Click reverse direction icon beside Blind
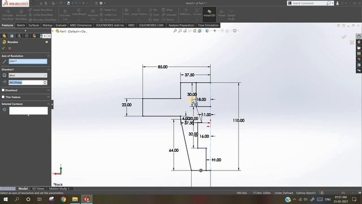The image size is (362, 204). 4,75
